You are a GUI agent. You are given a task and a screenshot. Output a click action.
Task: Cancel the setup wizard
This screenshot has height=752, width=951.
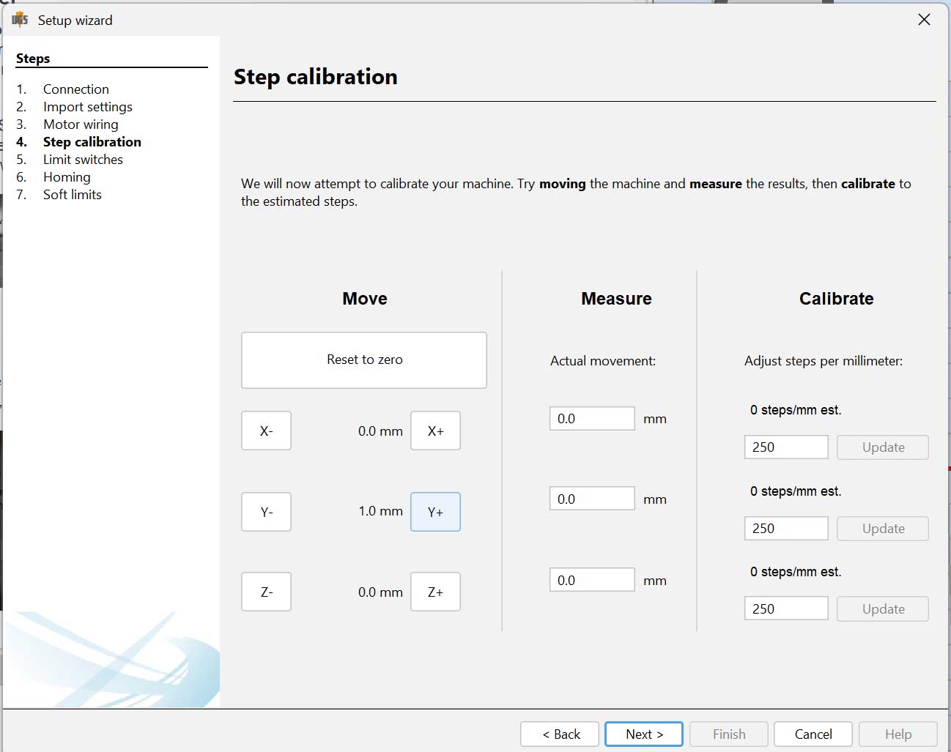(813, 734)
